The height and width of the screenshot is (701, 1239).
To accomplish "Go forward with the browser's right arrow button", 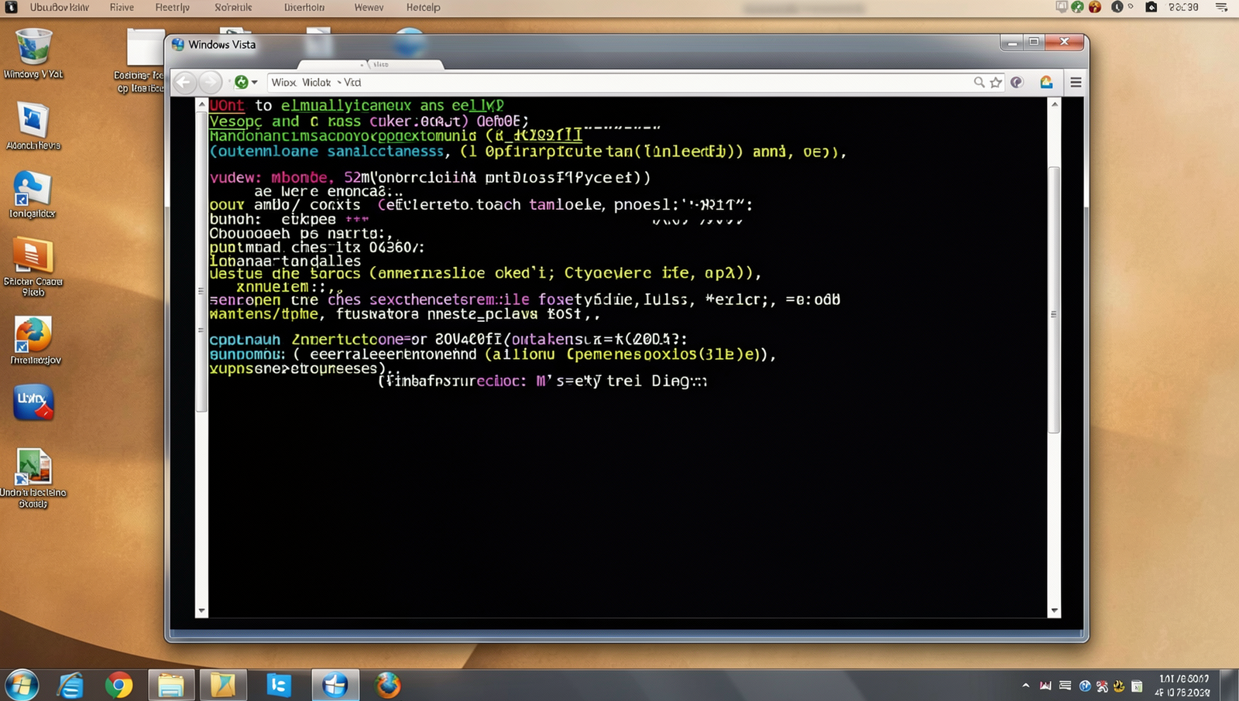I will 211,82.
